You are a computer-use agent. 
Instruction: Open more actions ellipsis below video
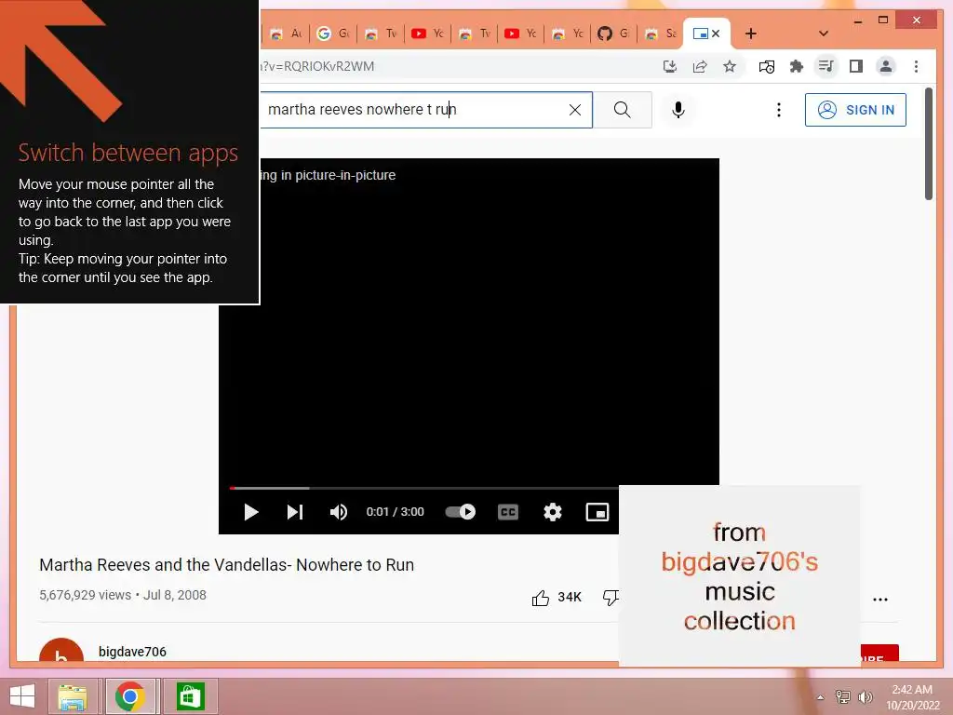[880, 599]
